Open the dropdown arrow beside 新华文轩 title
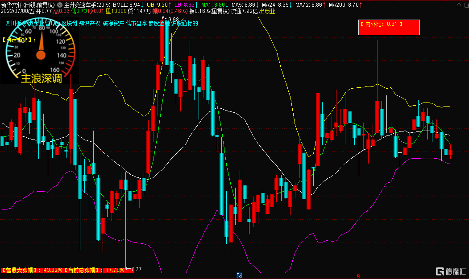The height and width of the screenshot is (279, 469). [x=60, y=5]
